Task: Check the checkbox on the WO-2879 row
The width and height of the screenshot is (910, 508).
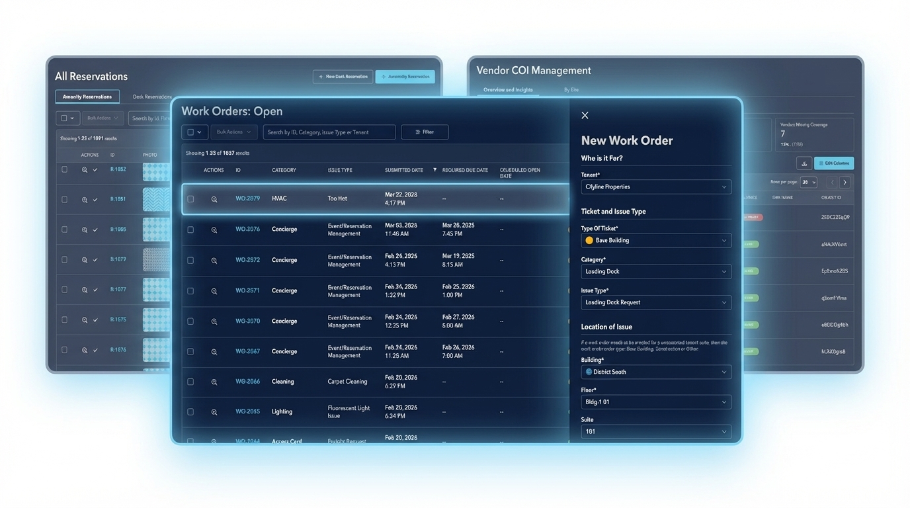Action: pyautogui.click(x=191, y=198)
